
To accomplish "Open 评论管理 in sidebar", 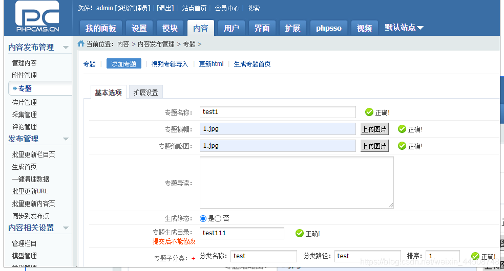I will pos(25,127).
